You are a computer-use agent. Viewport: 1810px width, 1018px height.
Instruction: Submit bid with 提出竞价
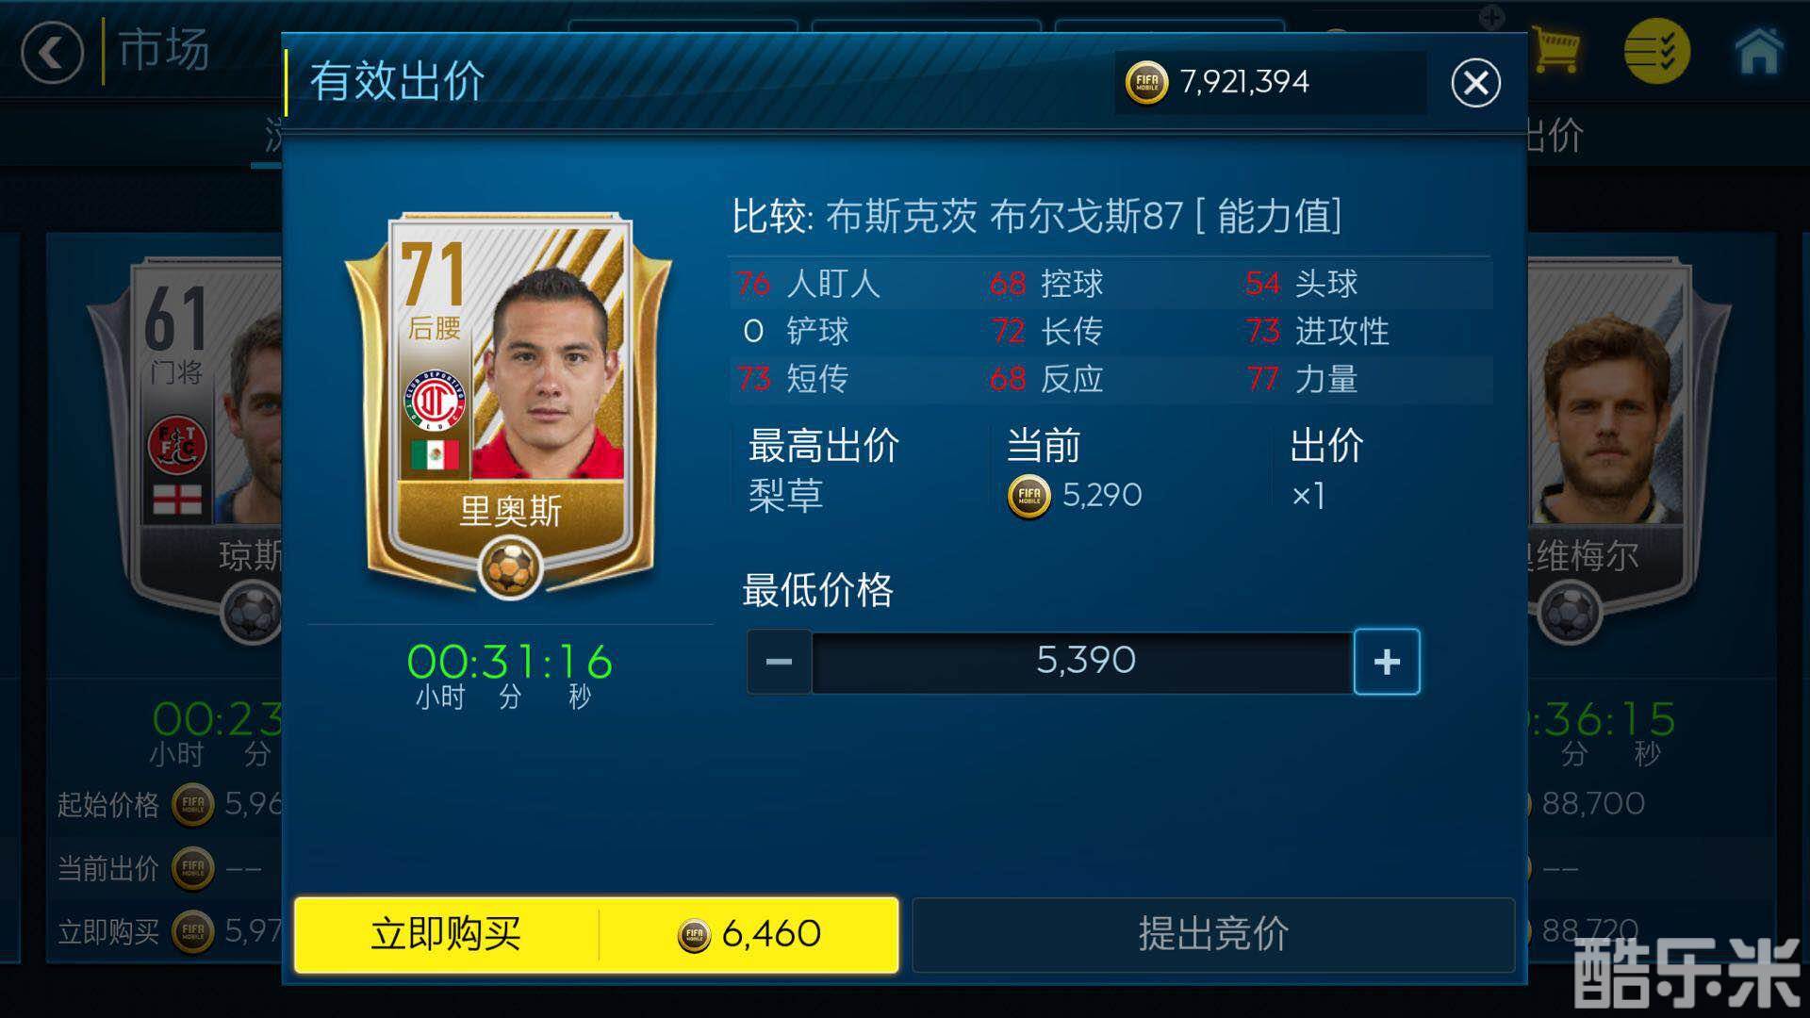(1213, 934)
